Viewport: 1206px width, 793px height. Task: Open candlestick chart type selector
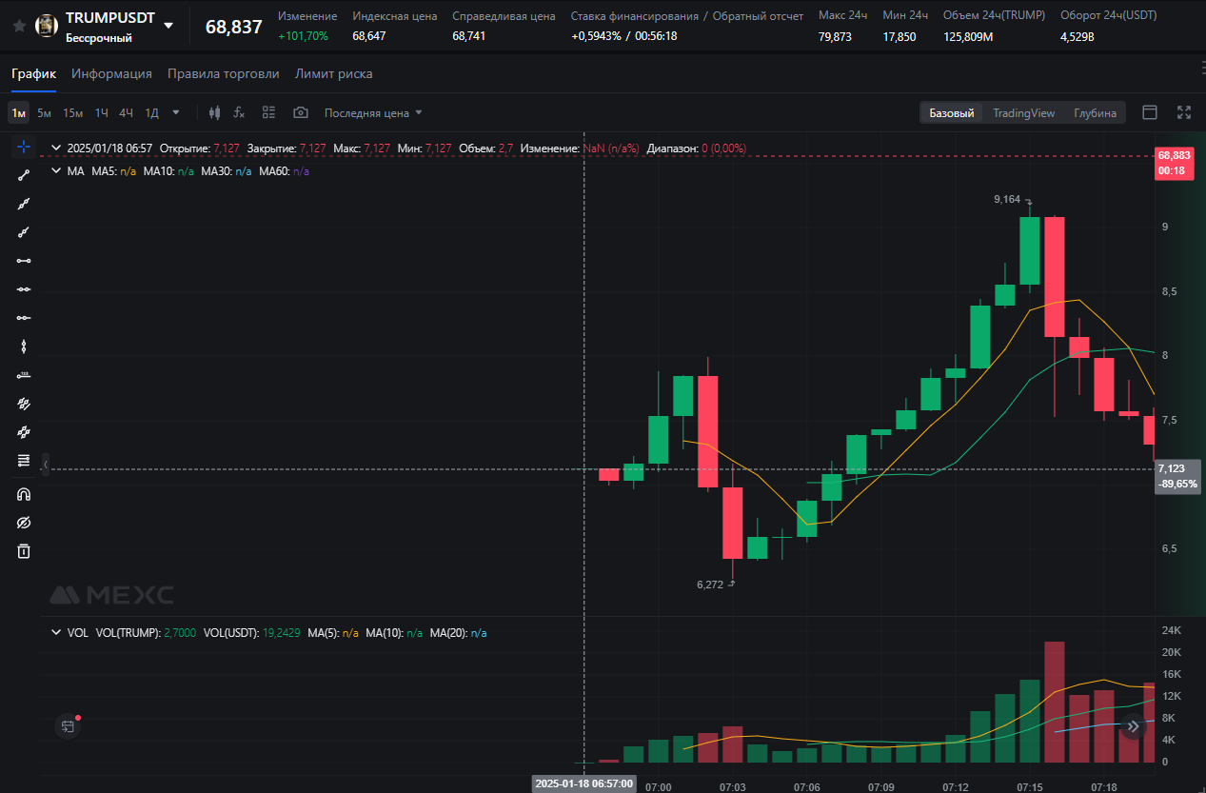click(x=214, y=112)
